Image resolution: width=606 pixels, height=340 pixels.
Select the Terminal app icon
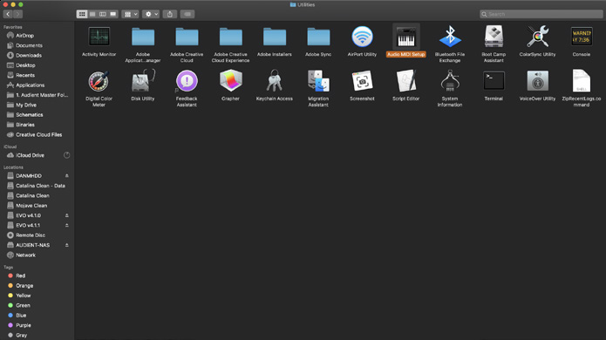(x=494, y=81)
